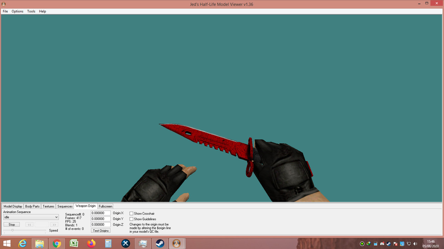Switch to the Textures tab
Viewport: 444px width, 249px height.
[49, 206]
